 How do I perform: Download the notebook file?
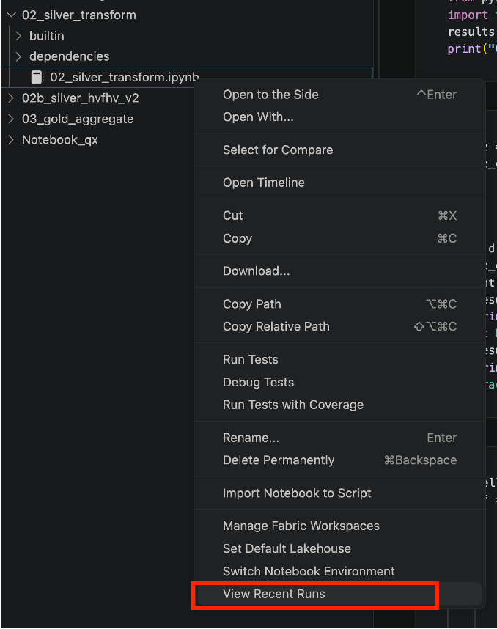coord(257,271)
